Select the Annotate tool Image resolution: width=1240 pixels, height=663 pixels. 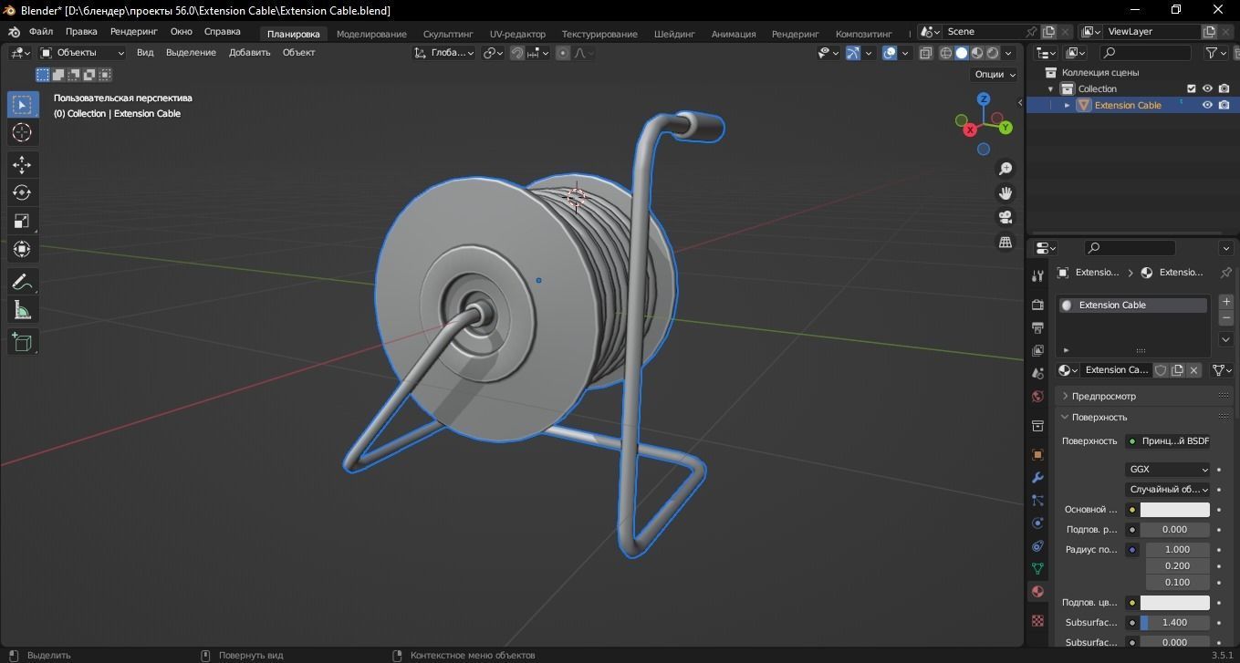(23, 282)
